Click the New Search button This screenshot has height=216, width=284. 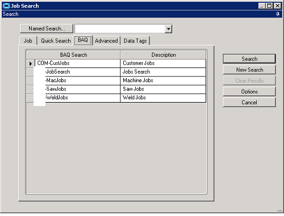click(249, 70)
